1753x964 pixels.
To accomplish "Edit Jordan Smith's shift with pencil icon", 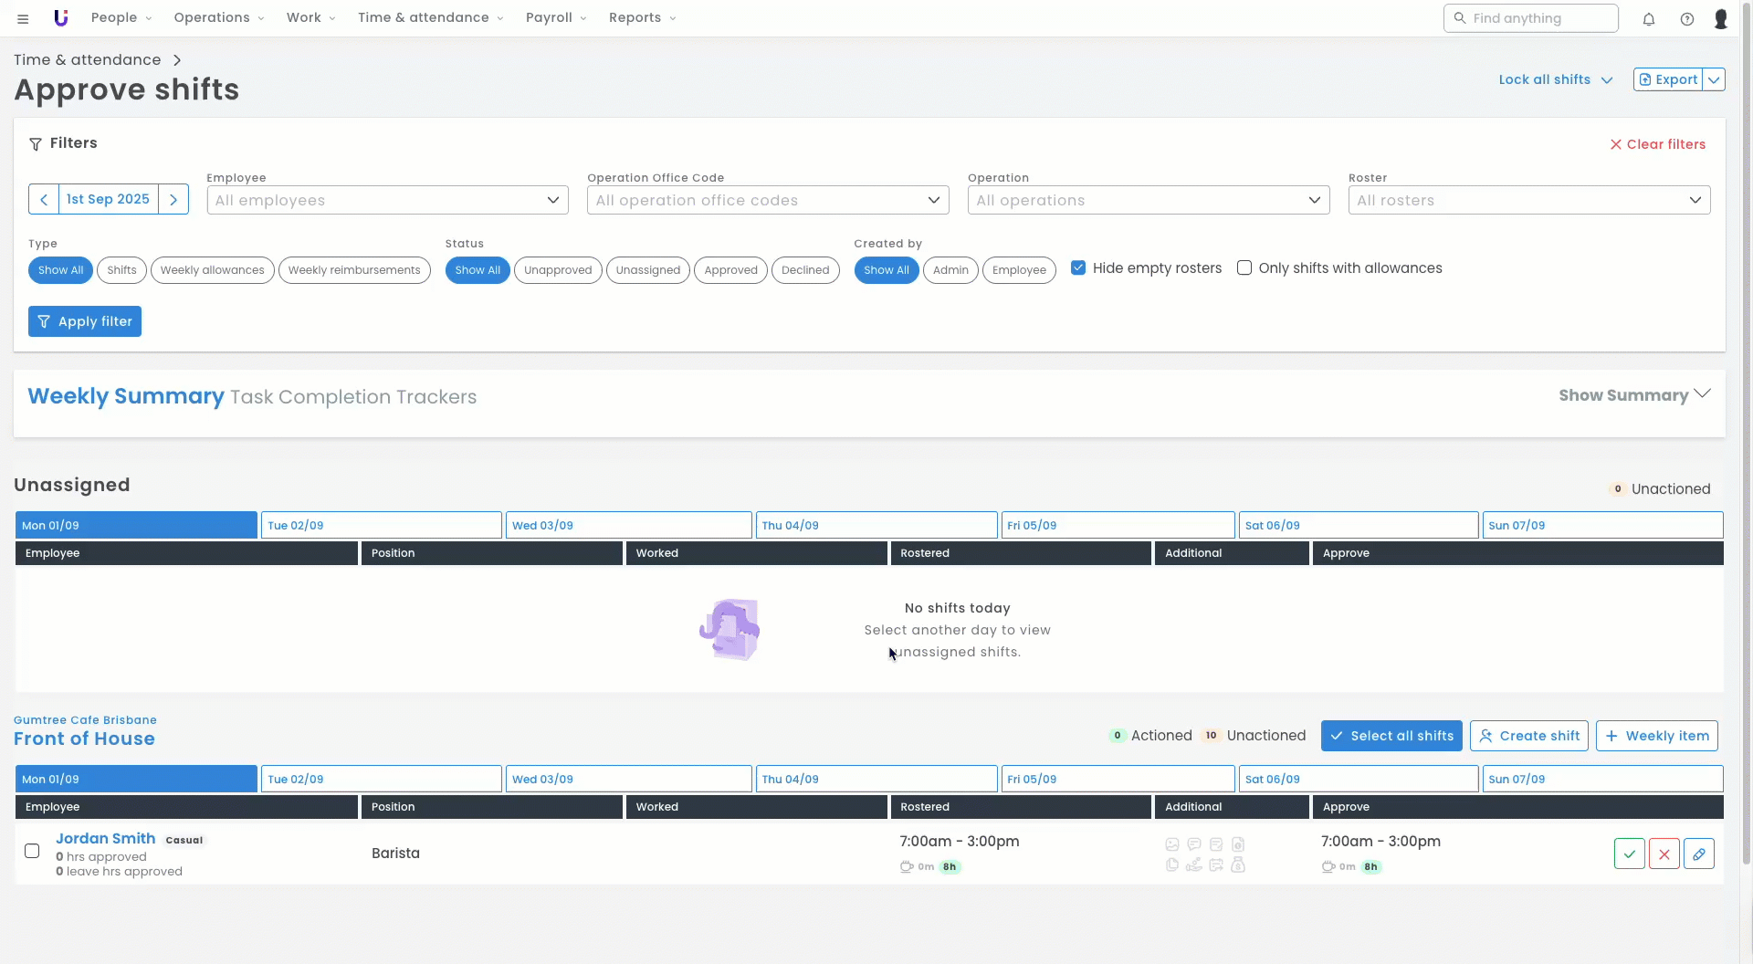I will 1698,854.
